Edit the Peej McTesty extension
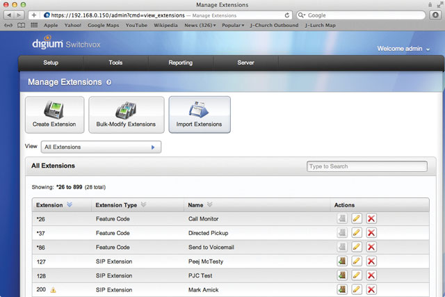The width and height of the screenshot is (445, 297). click(357, 261)
